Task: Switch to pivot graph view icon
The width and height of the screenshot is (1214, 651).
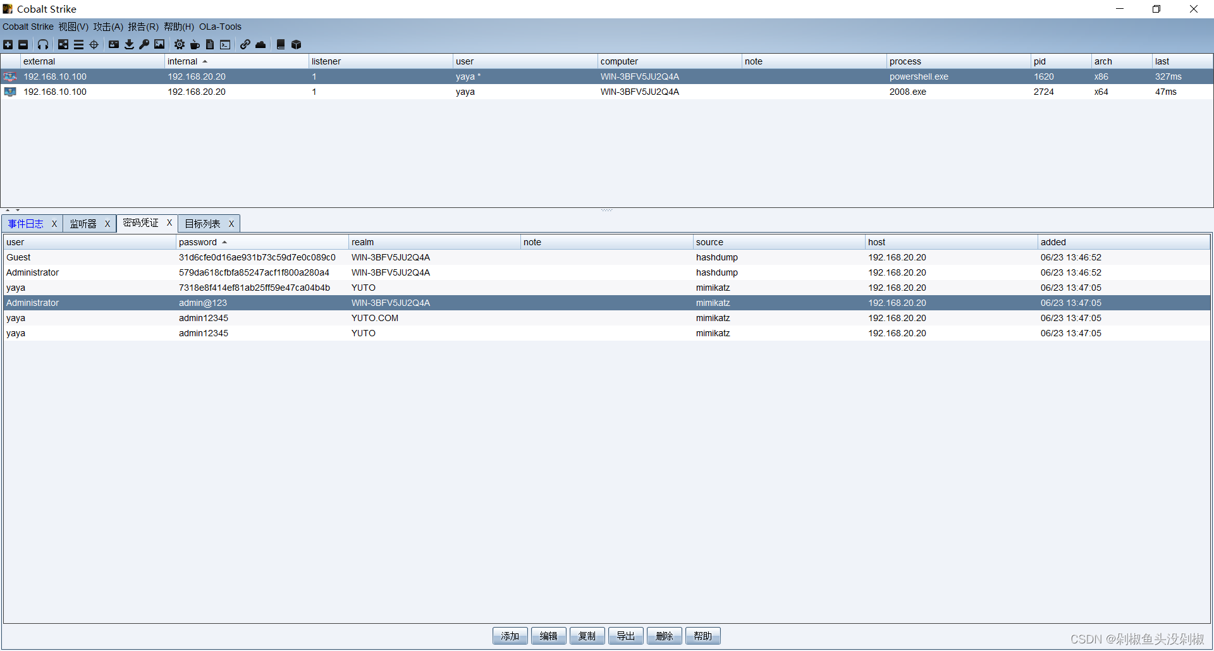Action: 63,44
